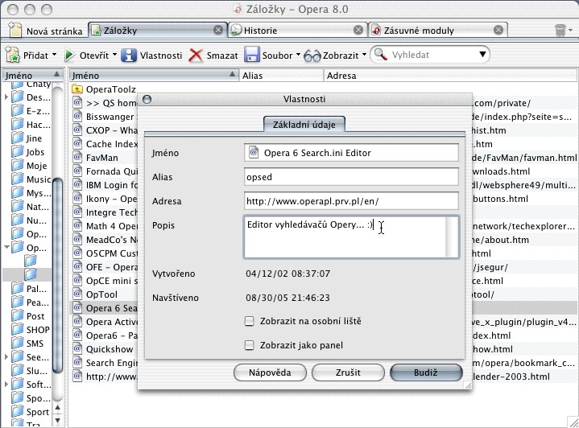
Task: Expand the Soft... folder in sidebar
Action: coord(6,384)
